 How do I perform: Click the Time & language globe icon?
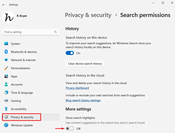[x=6, y=93]
